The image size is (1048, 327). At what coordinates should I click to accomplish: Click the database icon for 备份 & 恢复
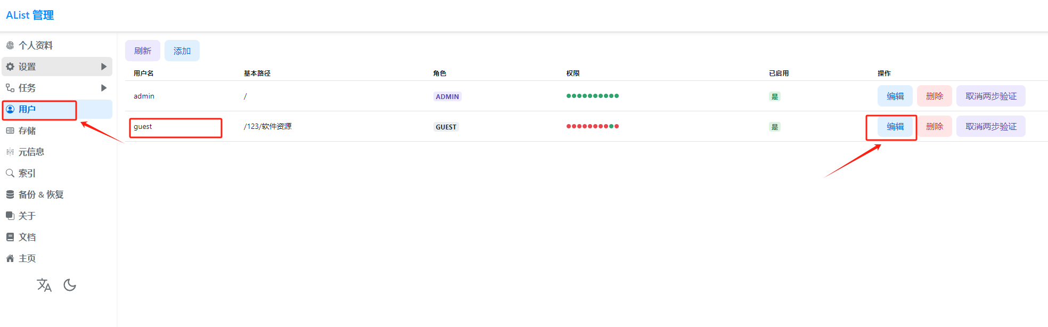pyautogui.click(x=10, y=194)
